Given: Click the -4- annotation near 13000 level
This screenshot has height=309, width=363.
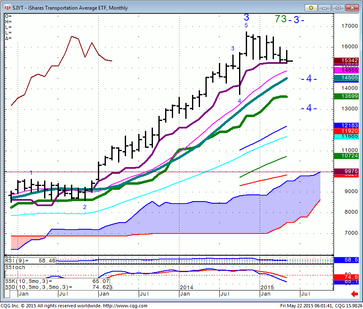Looking at the screenshot, I should [309, 108].
